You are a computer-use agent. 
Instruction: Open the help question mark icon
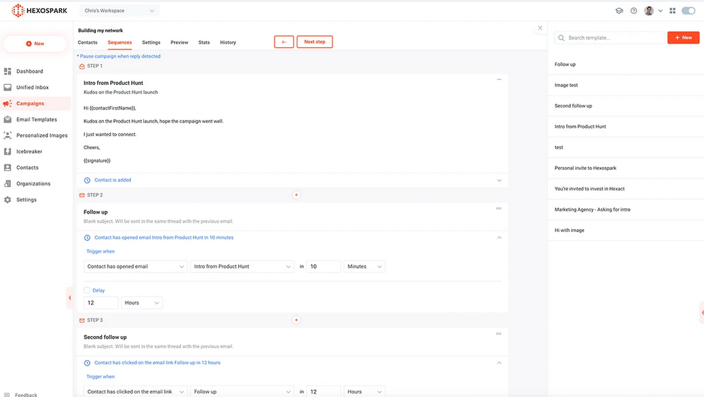pos(633,11)
